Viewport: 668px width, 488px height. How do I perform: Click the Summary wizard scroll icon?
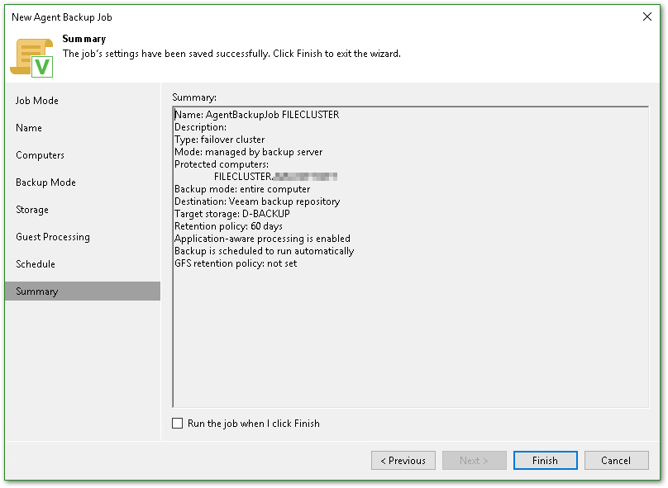[31, 56]
